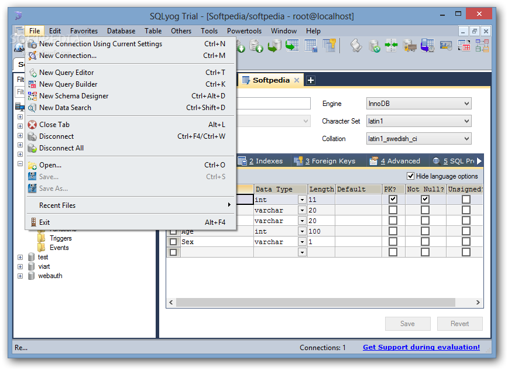Select the test database icon in the tree
Screen dimensions: 508x370
(x=31, y=257)
